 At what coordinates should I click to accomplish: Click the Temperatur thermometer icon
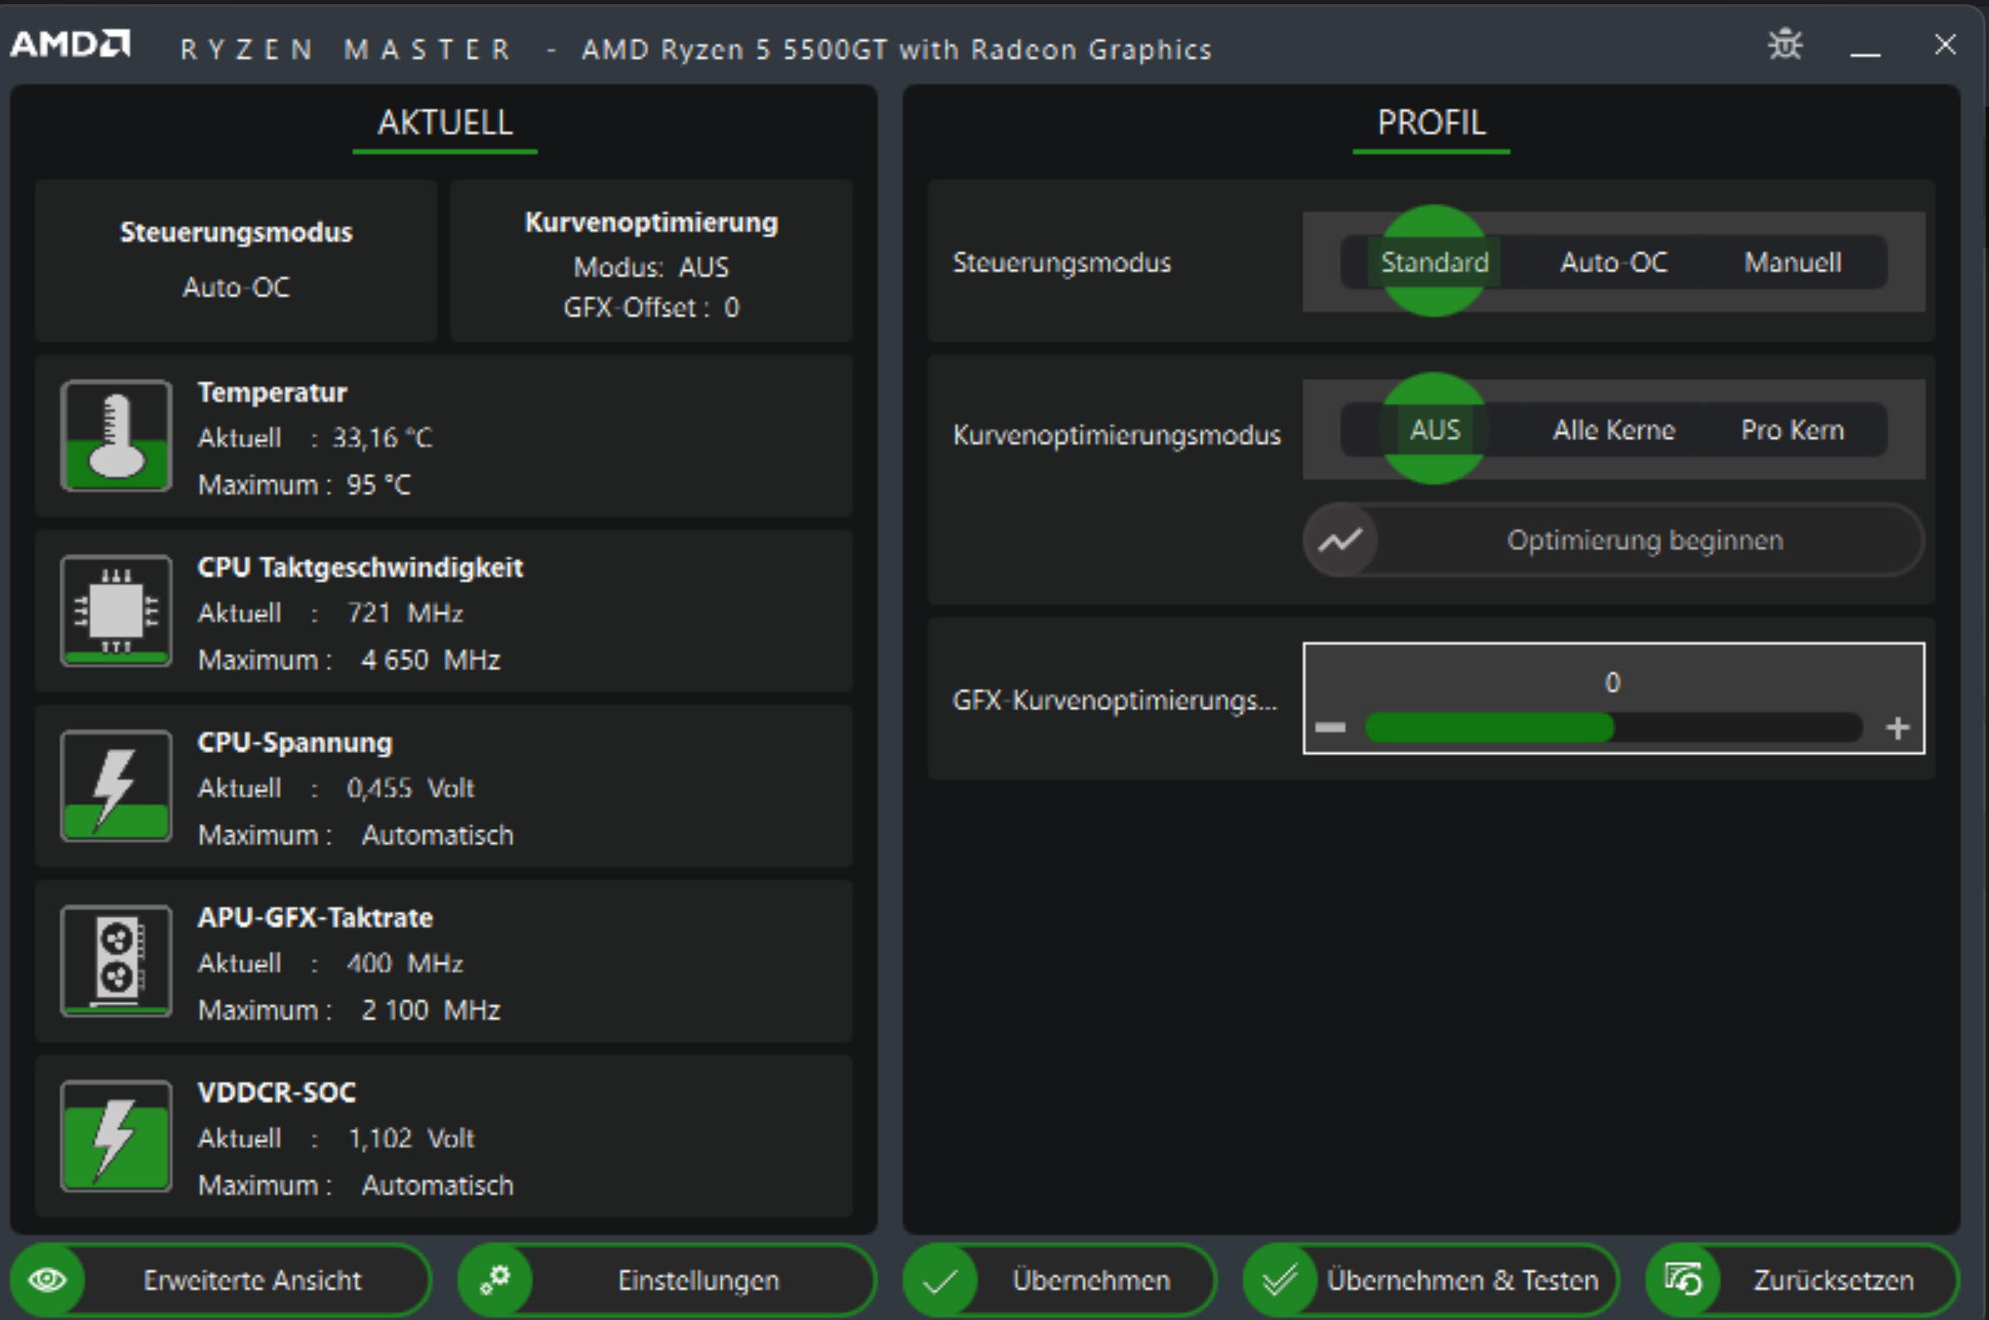116,436
